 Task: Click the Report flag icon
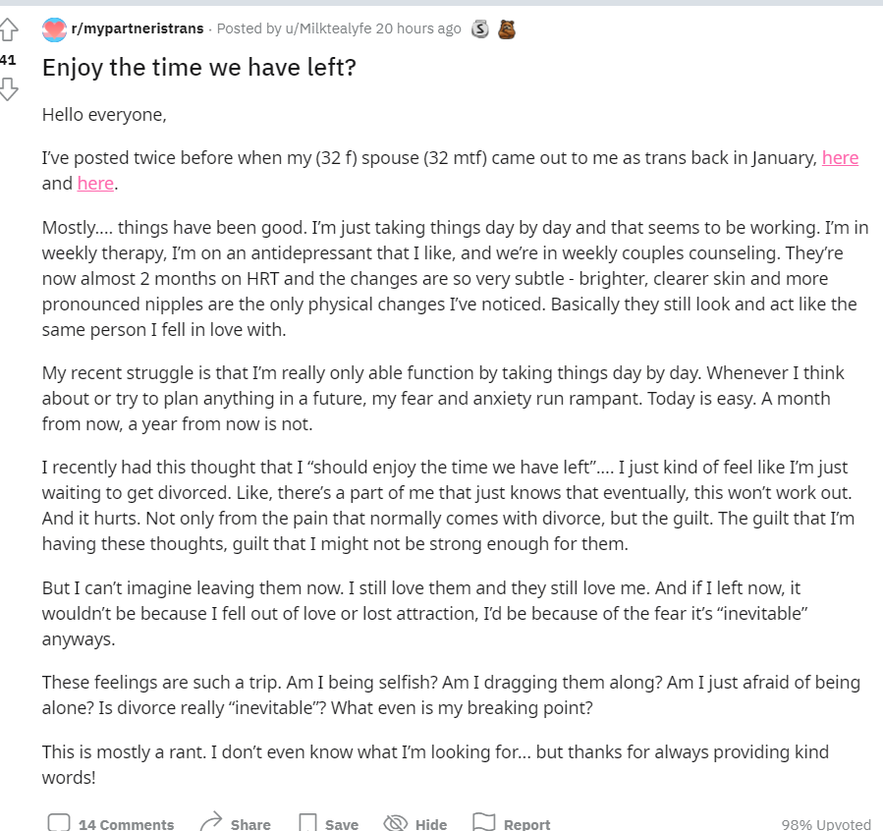483,822
